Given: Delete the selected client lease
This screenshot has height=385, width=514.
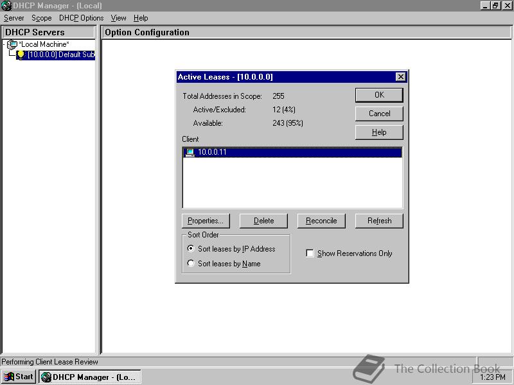Looking at the screenshot, I should coord(263,221).
